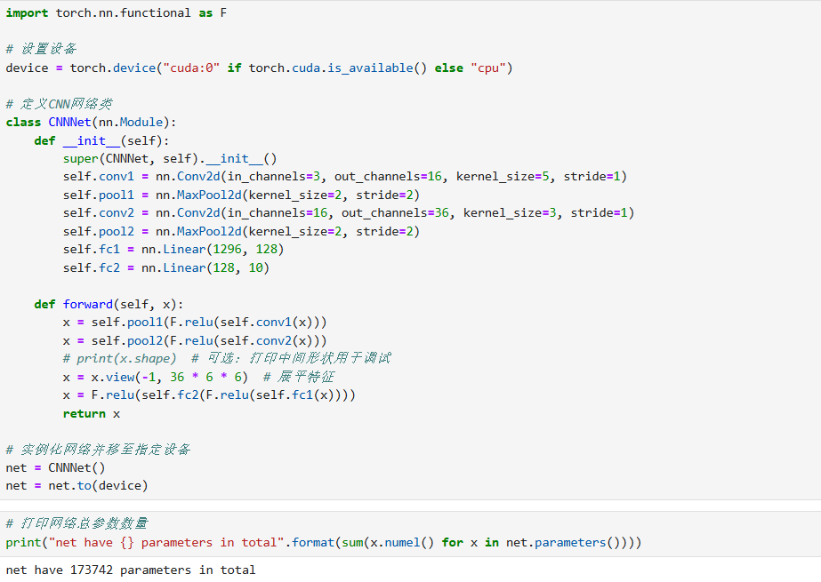Click the line 'import torch.nn.functional as F'
Viewport: 821px width, 582px height.
coord(117,13)
